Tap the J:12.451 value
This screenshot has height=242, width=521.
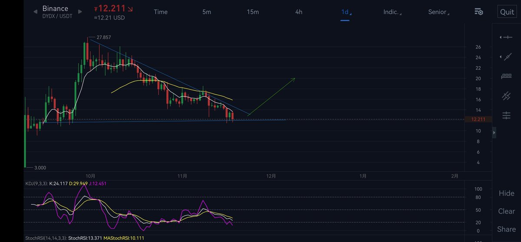click(x=98, y=183)
